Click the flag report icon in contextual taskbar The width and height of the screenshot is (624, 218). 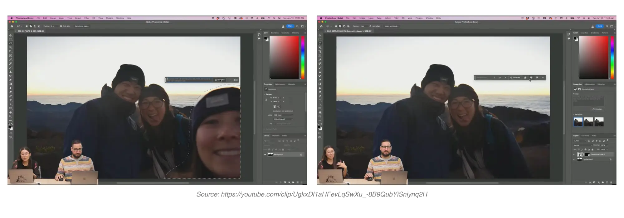coord(537,78)
